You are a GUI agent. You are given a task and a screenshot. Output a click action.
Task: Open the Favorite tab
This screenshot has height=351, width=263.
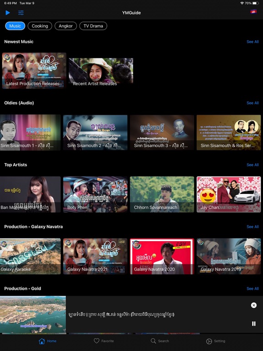coord(104,341)
